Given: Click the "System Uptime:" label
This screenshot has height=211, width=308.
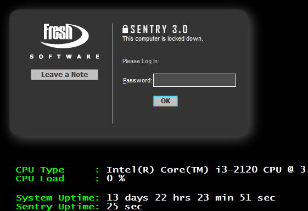Looking at the screenshot, I should coord(58,198).
